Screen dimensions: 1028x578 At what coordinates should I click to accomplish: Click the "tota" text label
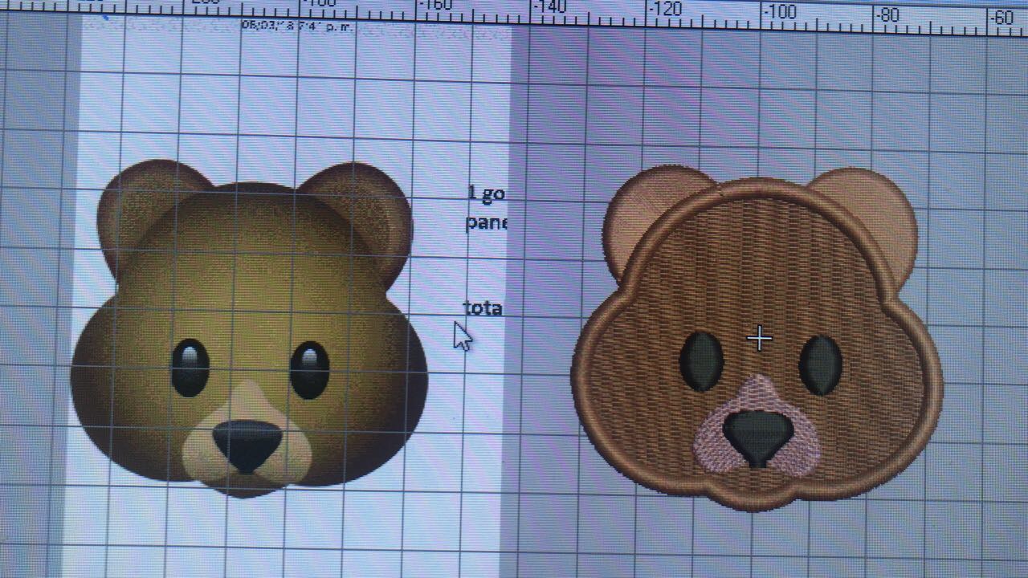(x=483, y=307)
